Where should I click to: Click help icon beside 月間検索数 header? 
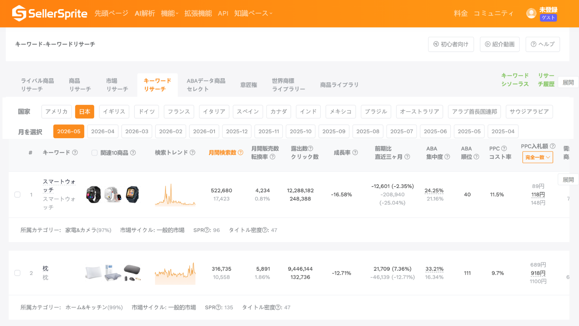[x=240, y=152]
